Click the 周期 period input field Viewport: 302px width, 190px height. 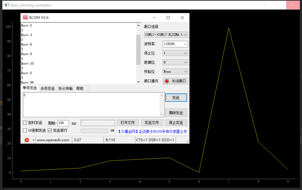click(63, 123)
